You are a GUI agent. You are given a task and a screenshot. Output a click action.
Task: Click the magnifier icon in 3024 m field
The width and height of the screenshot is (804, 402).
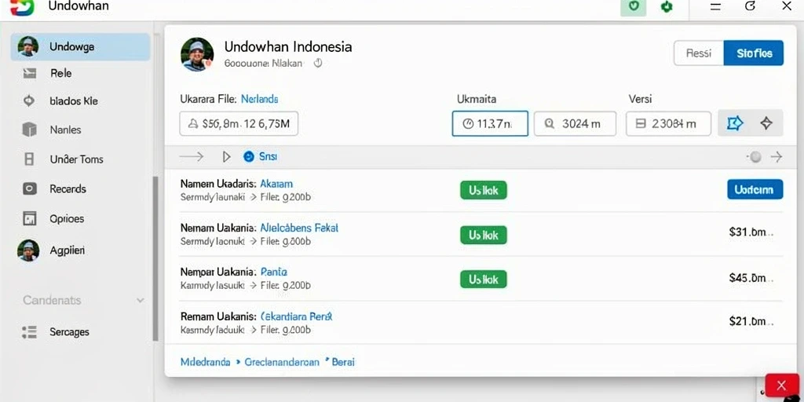[549, 123]
